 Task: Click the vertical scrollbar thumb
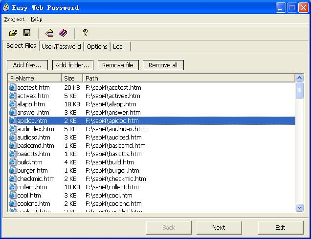[x=299, y=90]
